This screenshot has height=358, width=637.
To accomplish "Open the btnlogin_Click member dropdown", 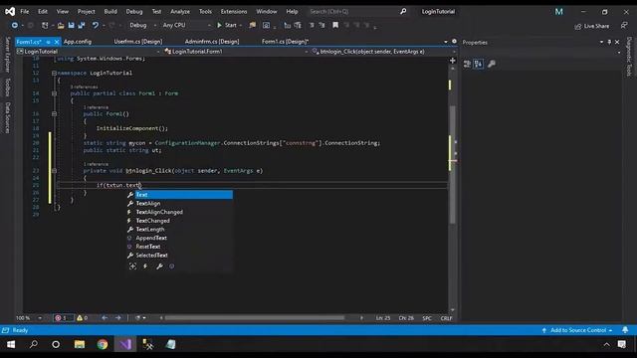I will (383, 52).
